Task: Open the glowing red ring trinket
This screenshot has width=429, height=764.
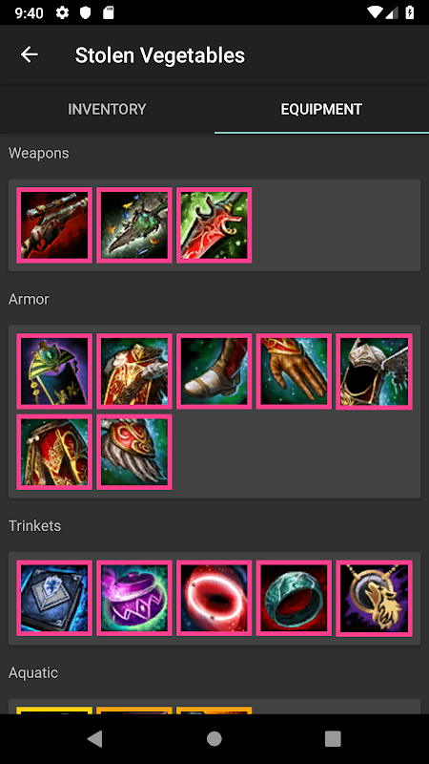Action: tap(214, 598)
